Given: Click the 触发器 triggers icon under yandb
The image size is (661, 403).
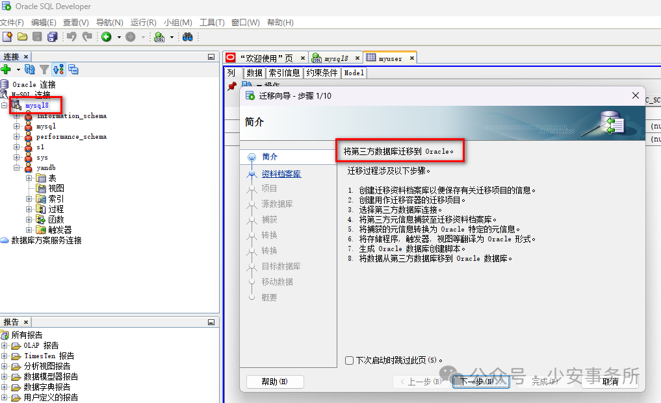Looking at the screenshot, I should point(41,230).
